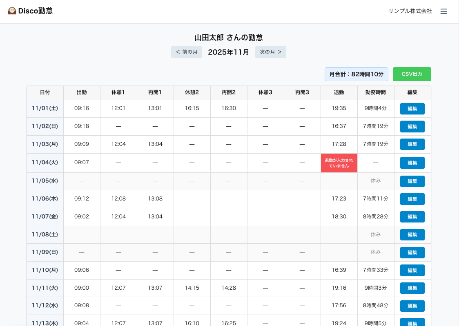459x326 pixels.
Task: Click the Disco勤怠 owl logo icon
Action: click(x=11, y=11)
